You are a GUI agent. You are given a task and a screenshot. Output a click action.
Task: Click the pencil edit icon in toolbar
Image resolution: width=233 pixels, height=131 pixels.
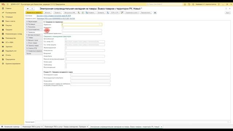[122, 13]
